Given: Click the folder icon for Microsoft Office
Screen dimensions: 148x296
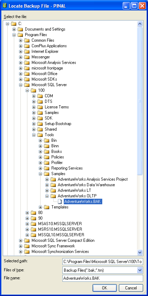Looking at the screenshot, I should point(27,74).
